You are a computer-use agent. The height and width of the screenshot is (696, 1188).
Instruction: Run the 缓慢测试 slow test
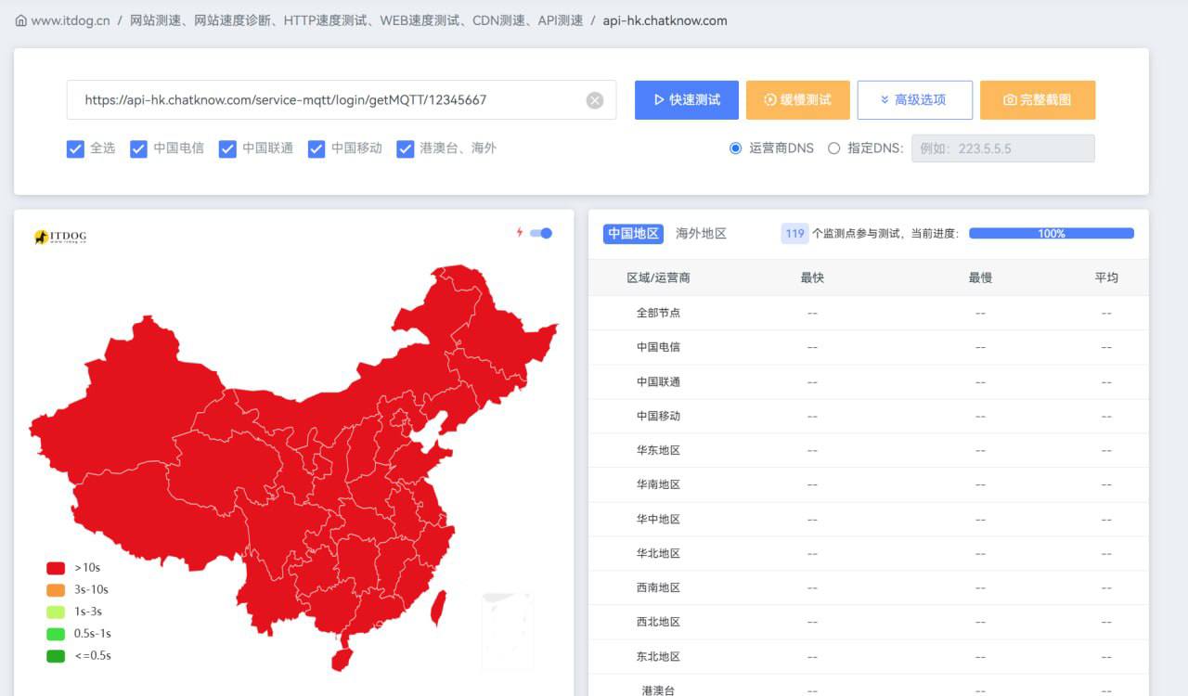[x=797, y=100]
